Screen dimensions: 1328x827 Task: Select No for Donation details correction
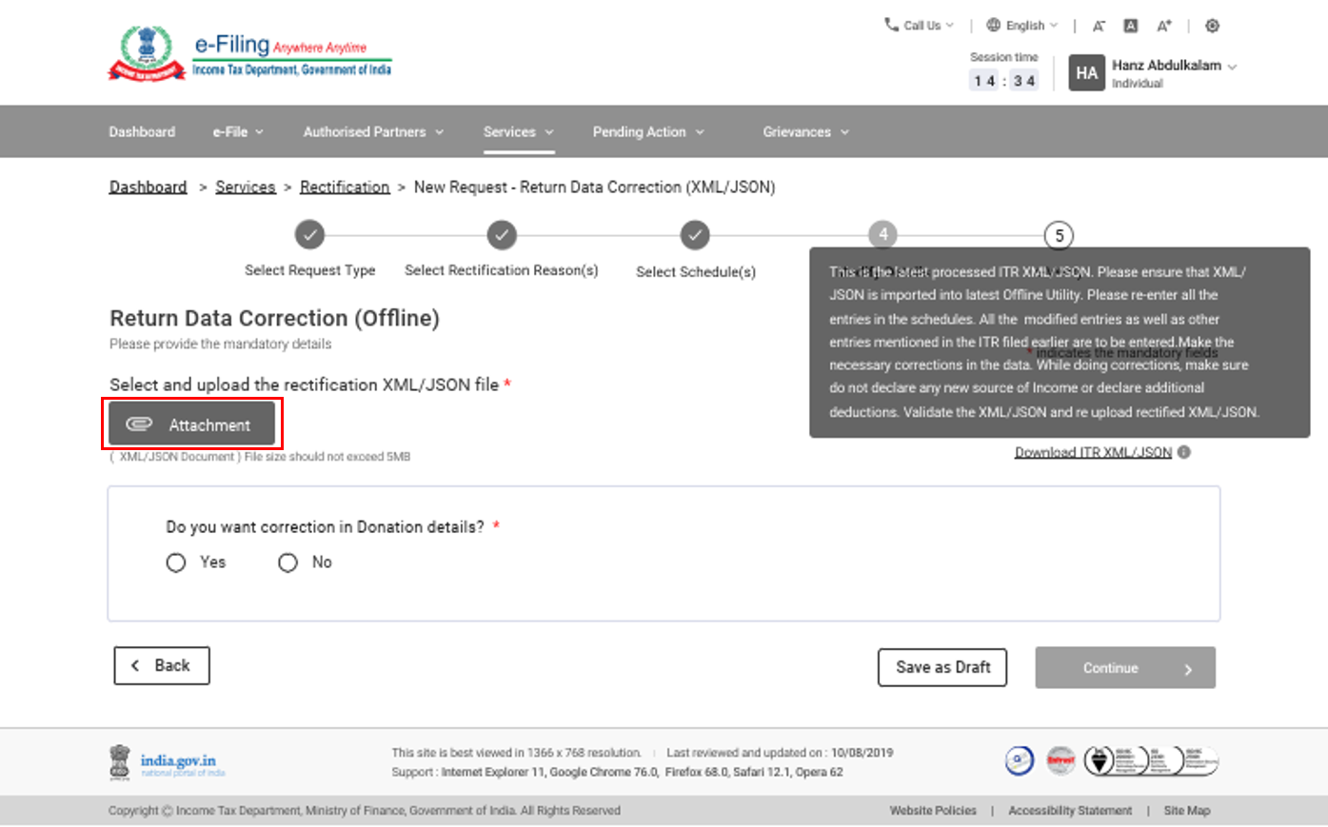coord(287,563)
